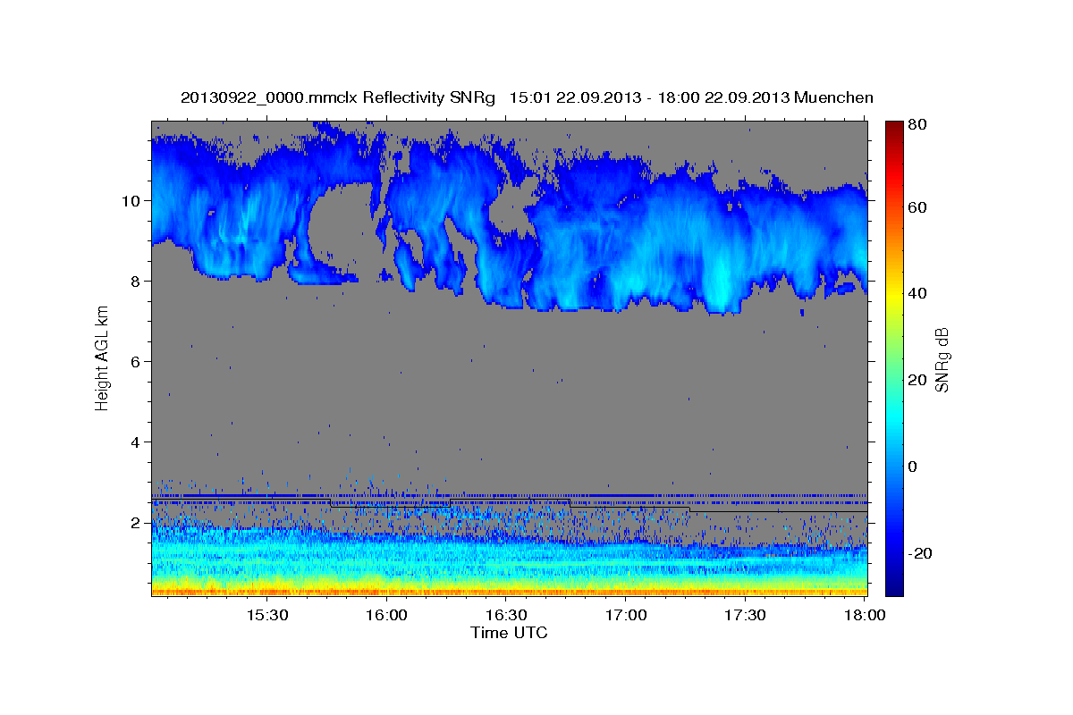Click the orange near-ground reflectivity layer
Image resolution: width=1073 pixels, height=715 pixels.
coord(509,591)
